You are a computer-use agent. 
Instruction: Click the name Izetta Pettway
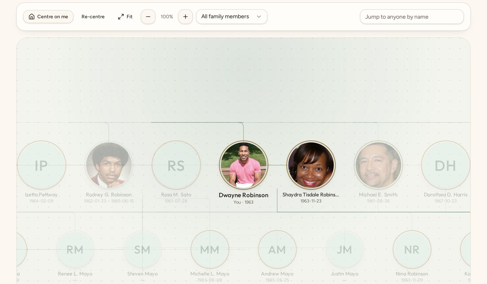[41, 195]
